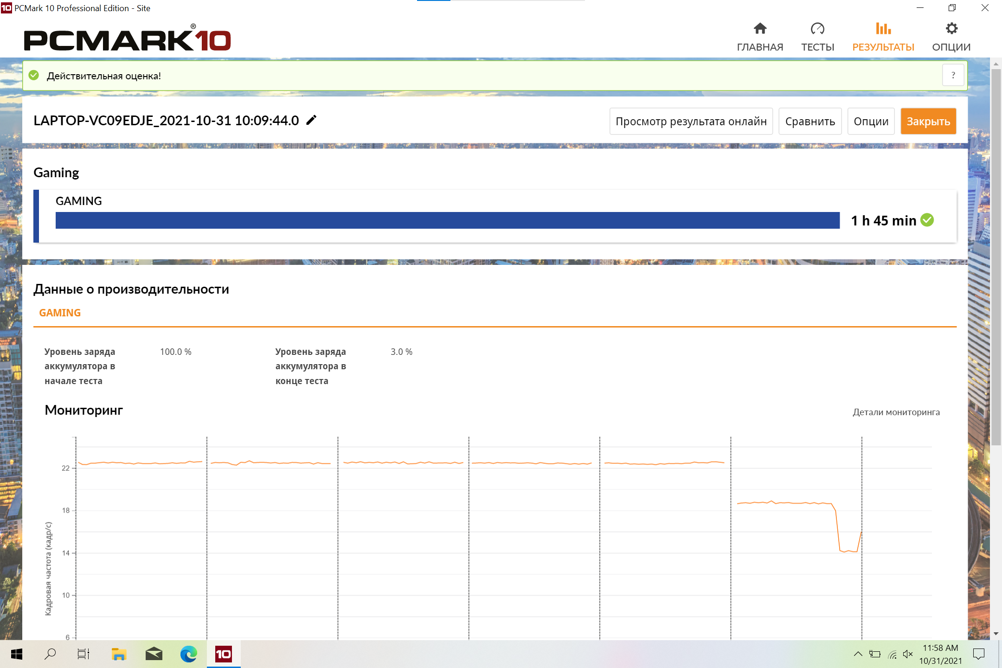
Task: Edit the result name with the pencil icon
Action: pos(312,120)
